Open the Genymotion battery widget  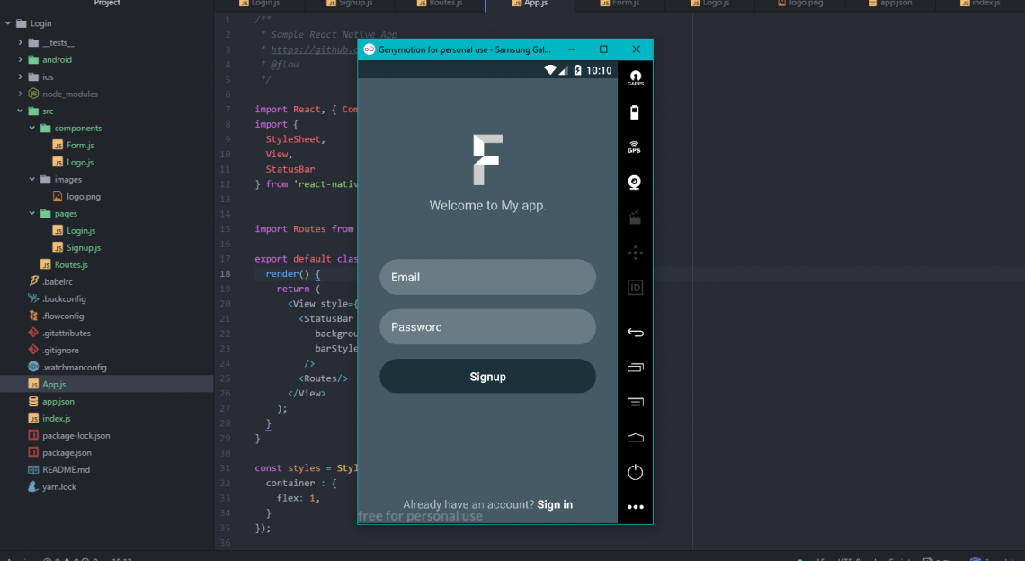(x=634, y=112)
